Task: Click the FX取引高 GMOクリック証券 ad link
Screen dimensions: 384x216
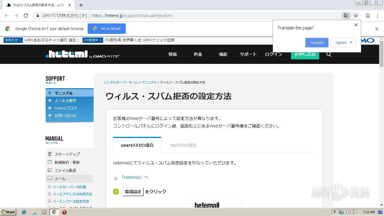Action: [139, 40]
